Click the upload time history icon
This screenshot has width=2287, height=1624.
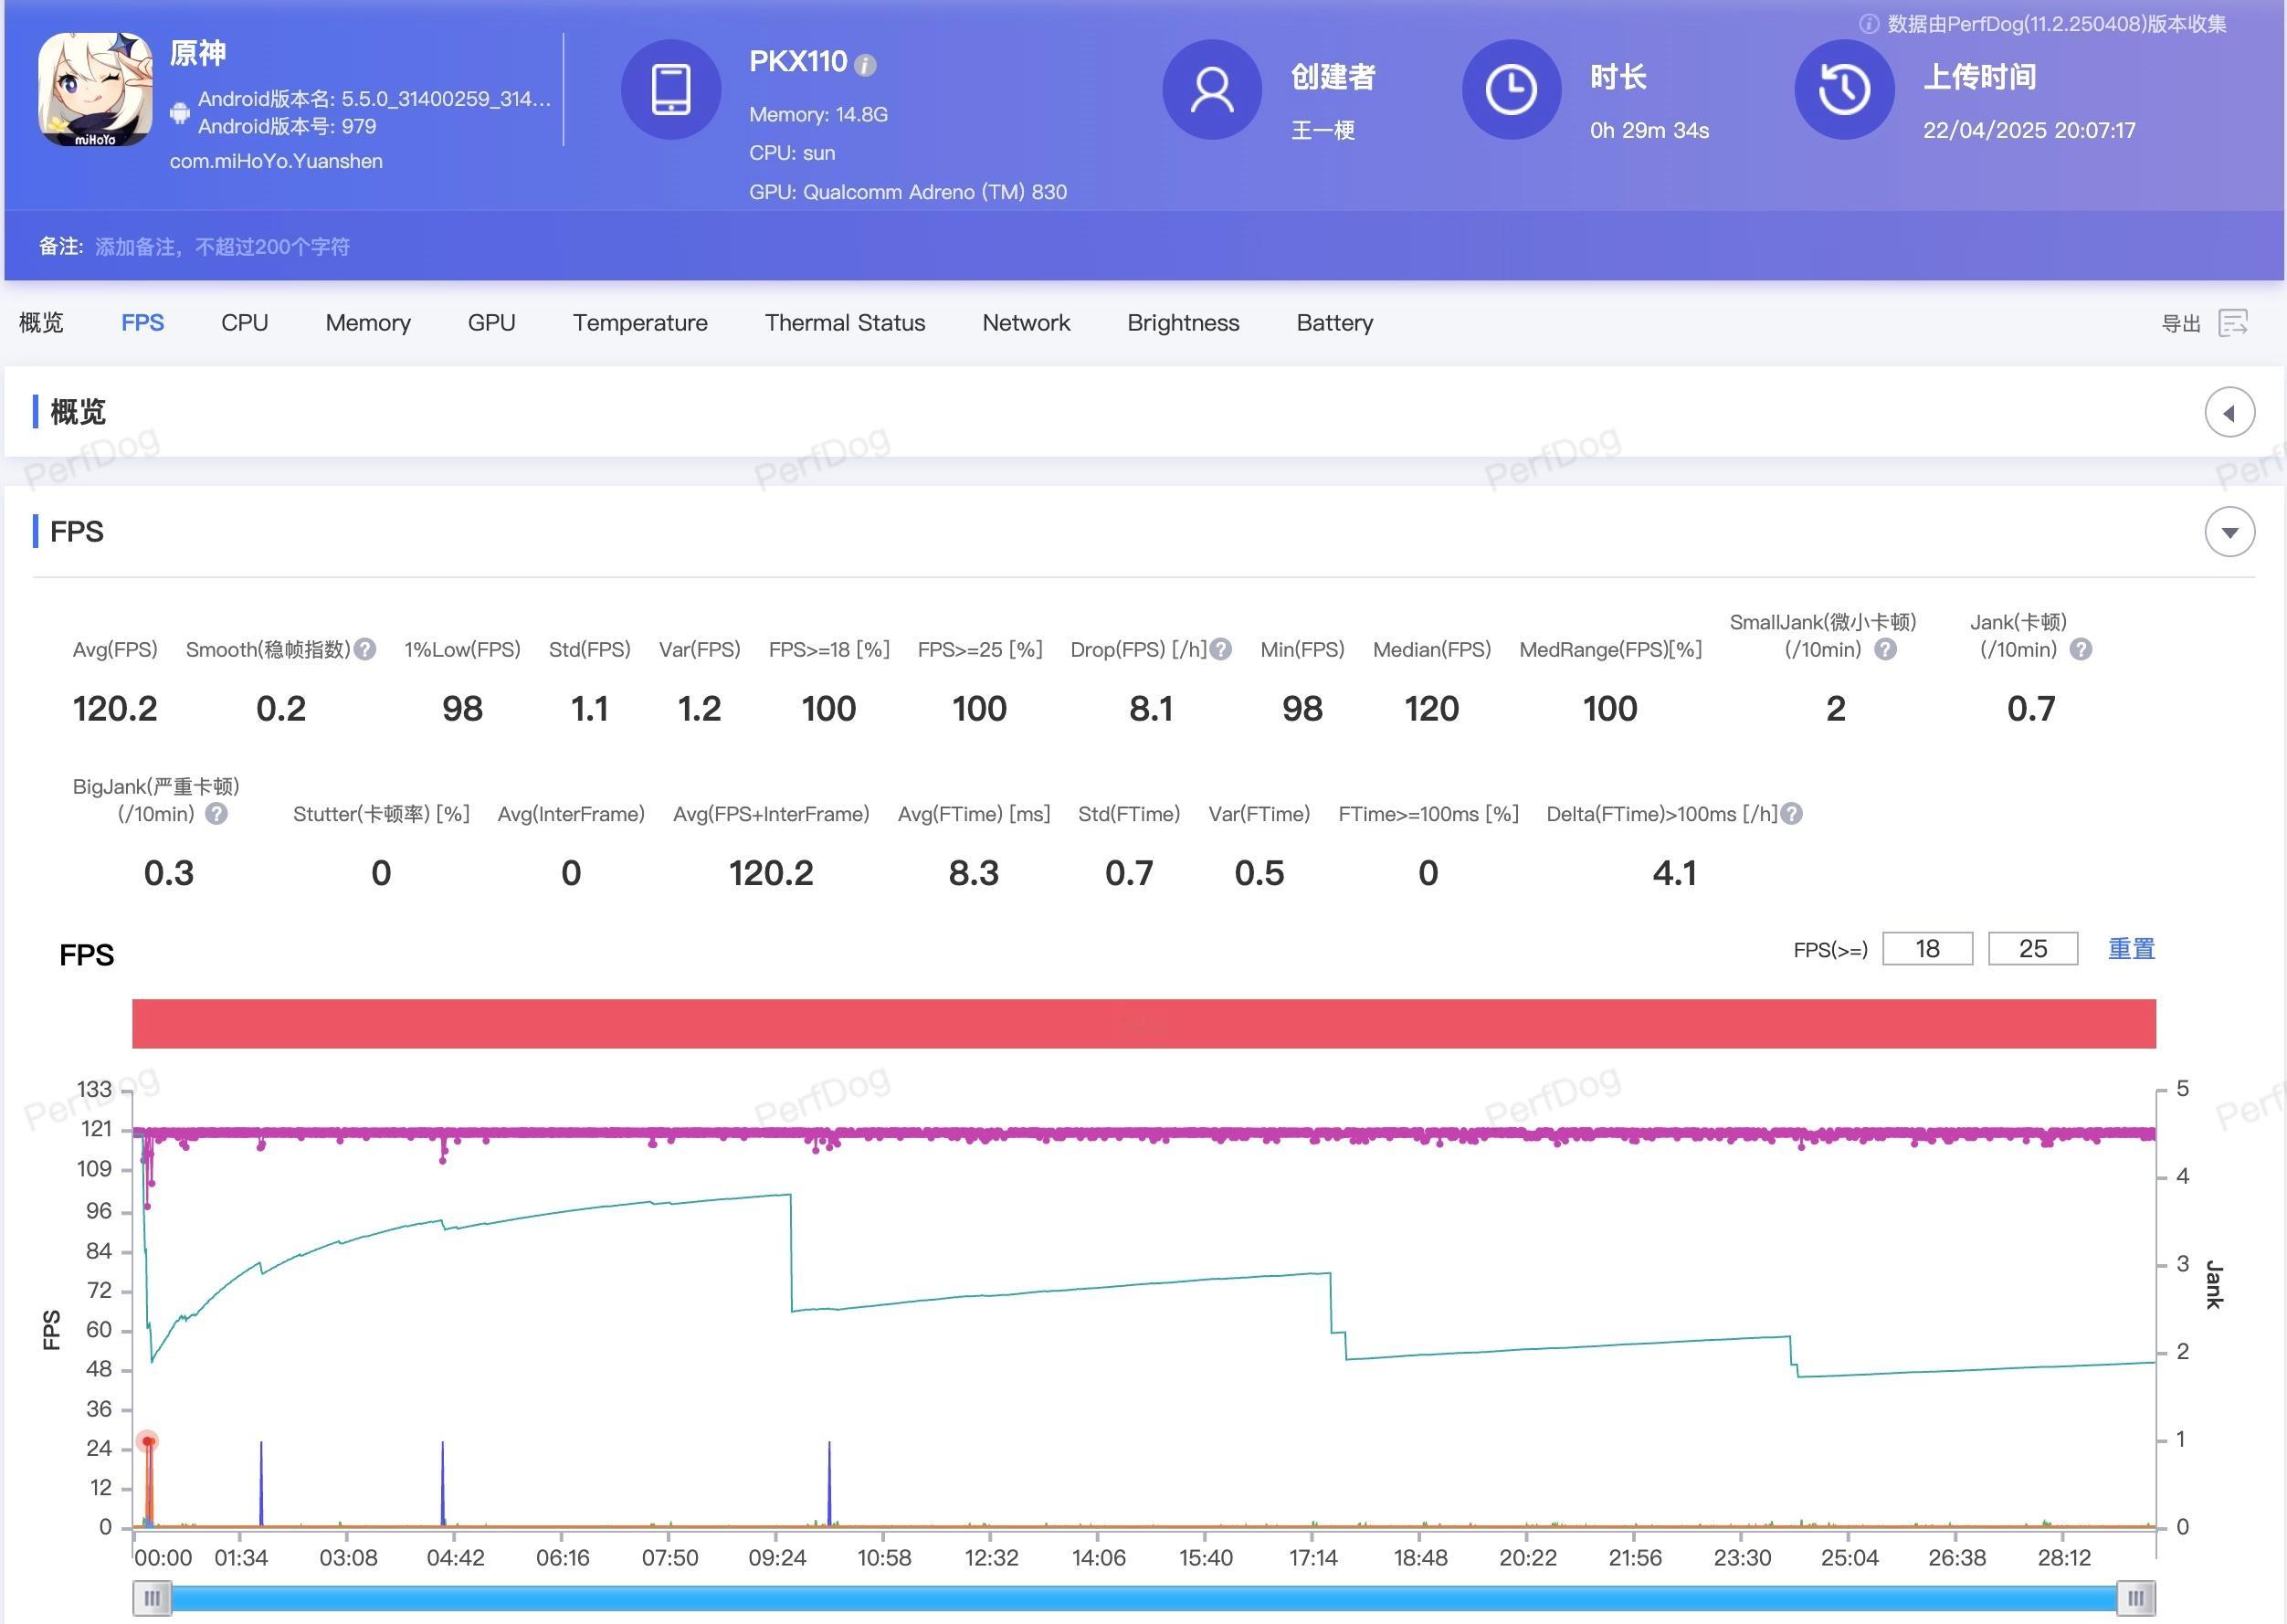point(1844,89)
